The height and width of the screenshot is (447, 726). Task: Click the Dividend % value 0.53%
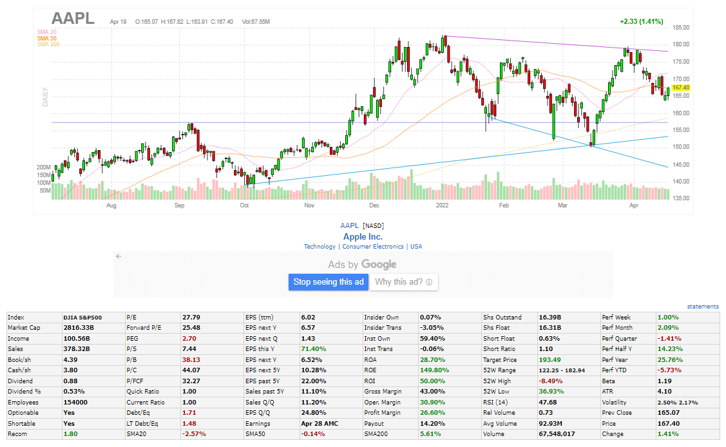(74, 392)
